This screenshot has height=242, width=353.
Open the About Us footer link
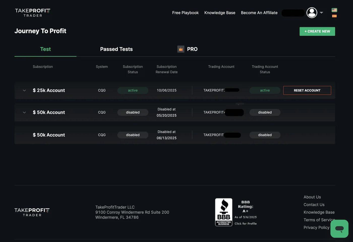click(x=312, y=197)
